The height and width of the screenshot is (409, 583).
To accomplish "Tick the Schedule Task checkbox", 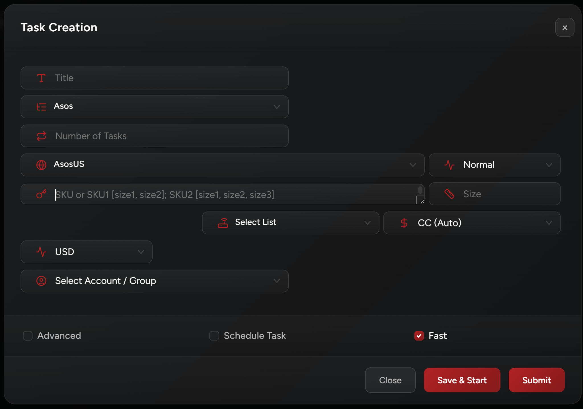I will [x=214, y=336].
